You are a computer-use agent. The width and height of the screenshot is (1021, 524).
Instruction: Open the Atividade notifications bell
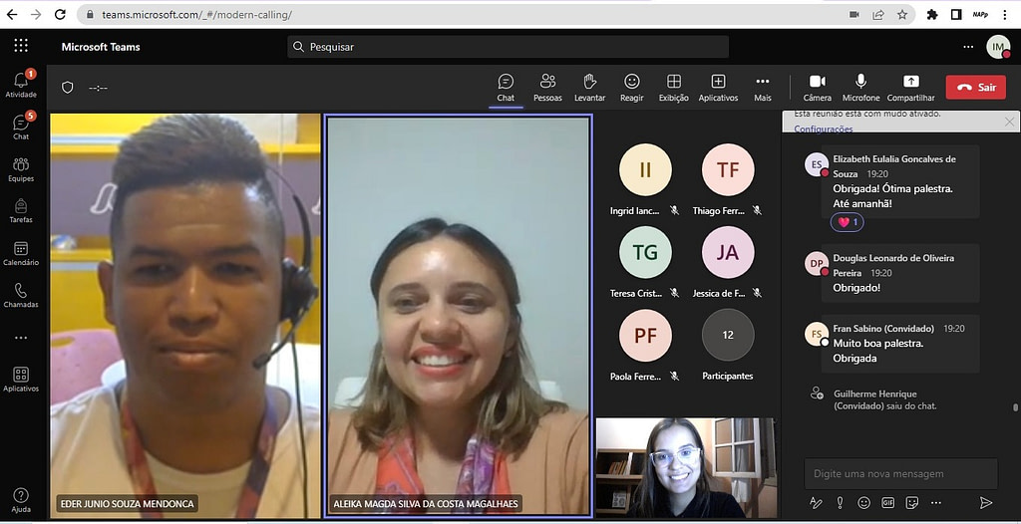click(x=21, y=84)
